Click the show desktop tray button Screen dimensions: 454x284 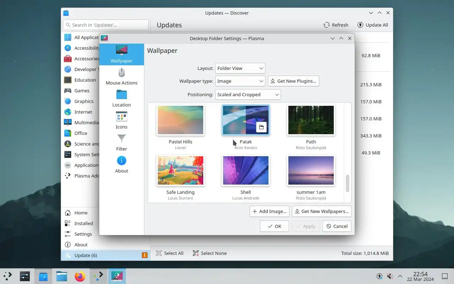[445, 276]
